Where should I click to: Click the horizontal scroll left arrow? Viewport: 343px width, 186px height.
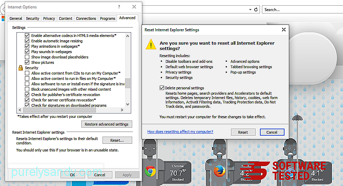20,110
